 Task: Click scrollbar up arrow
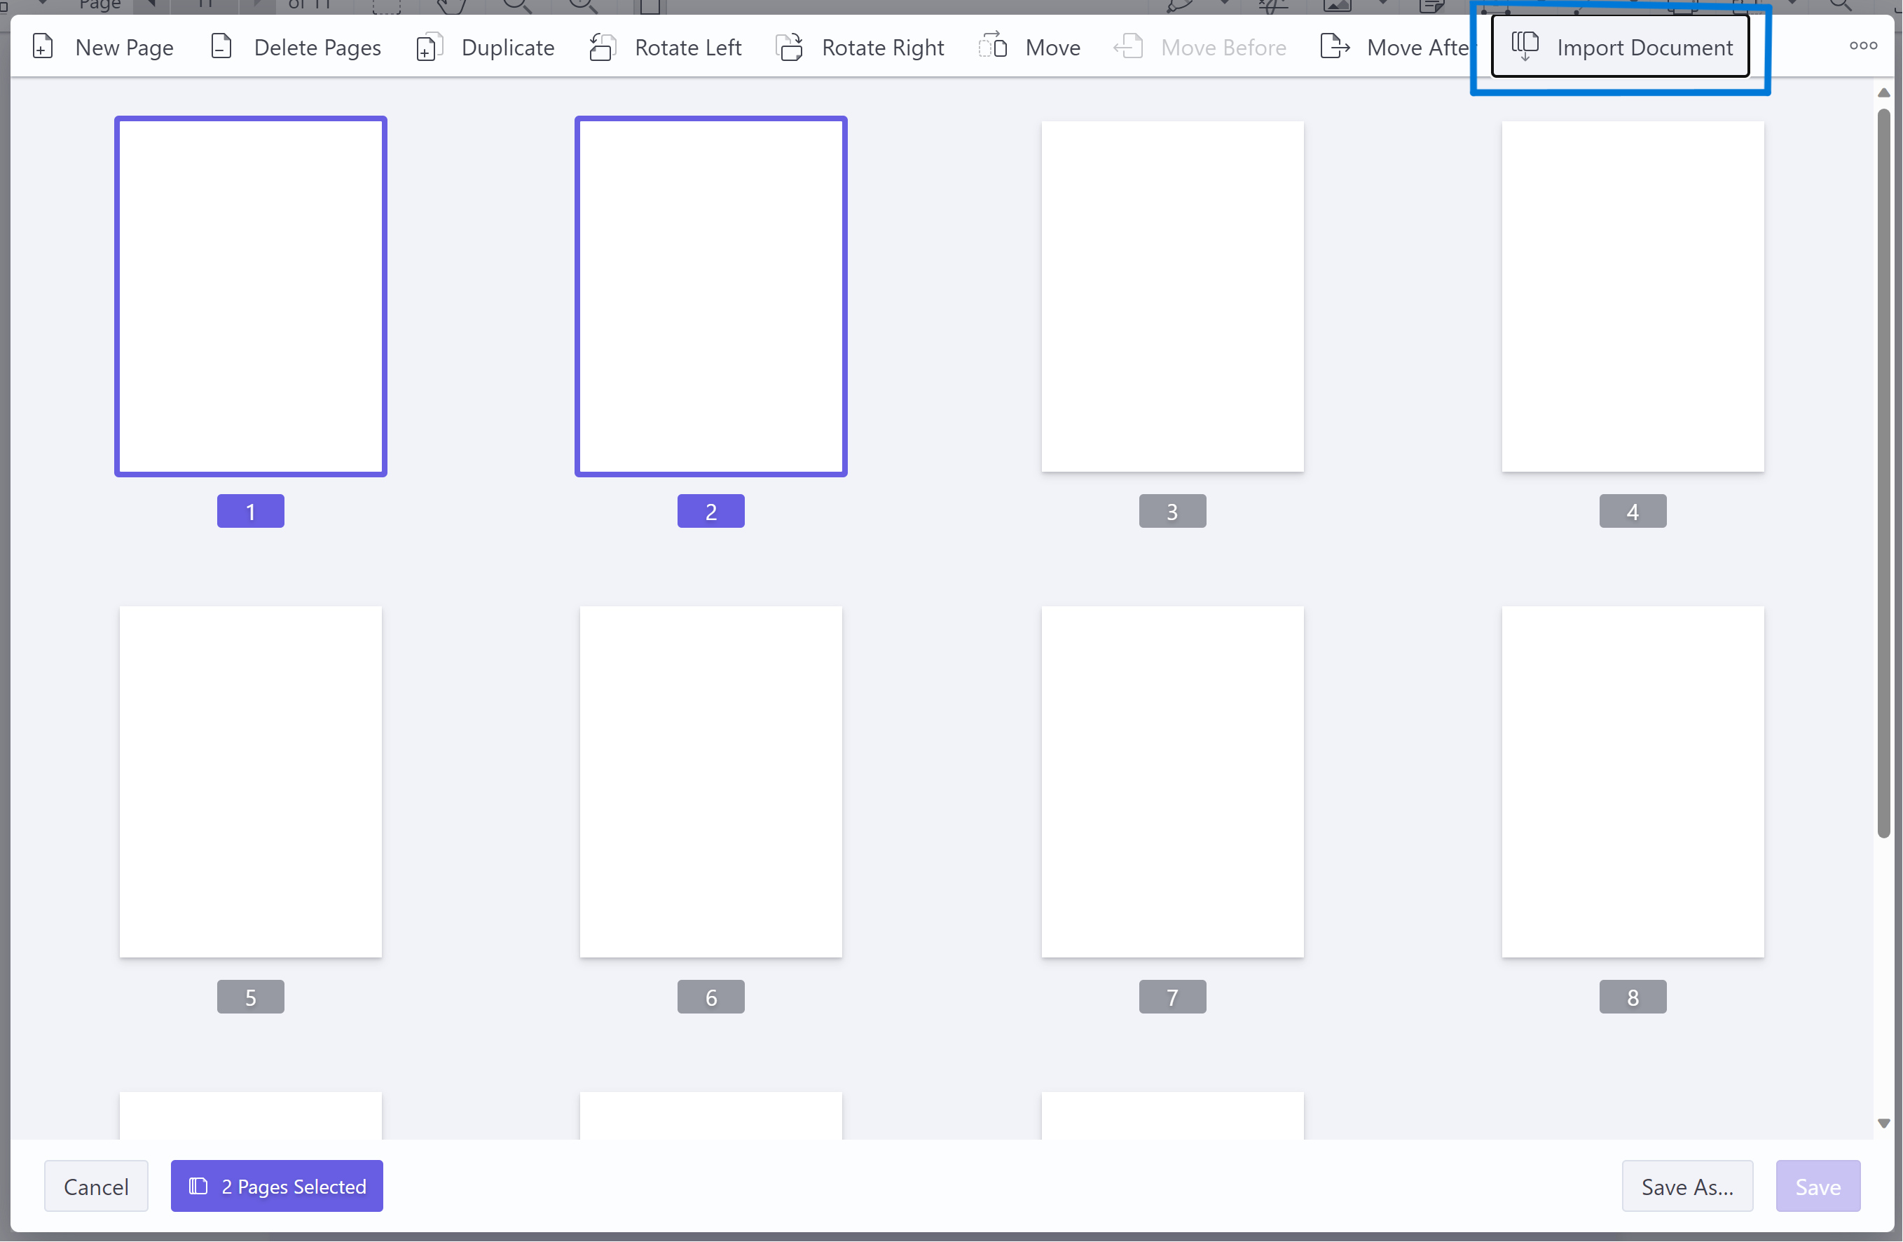(x=1883, y=93)
